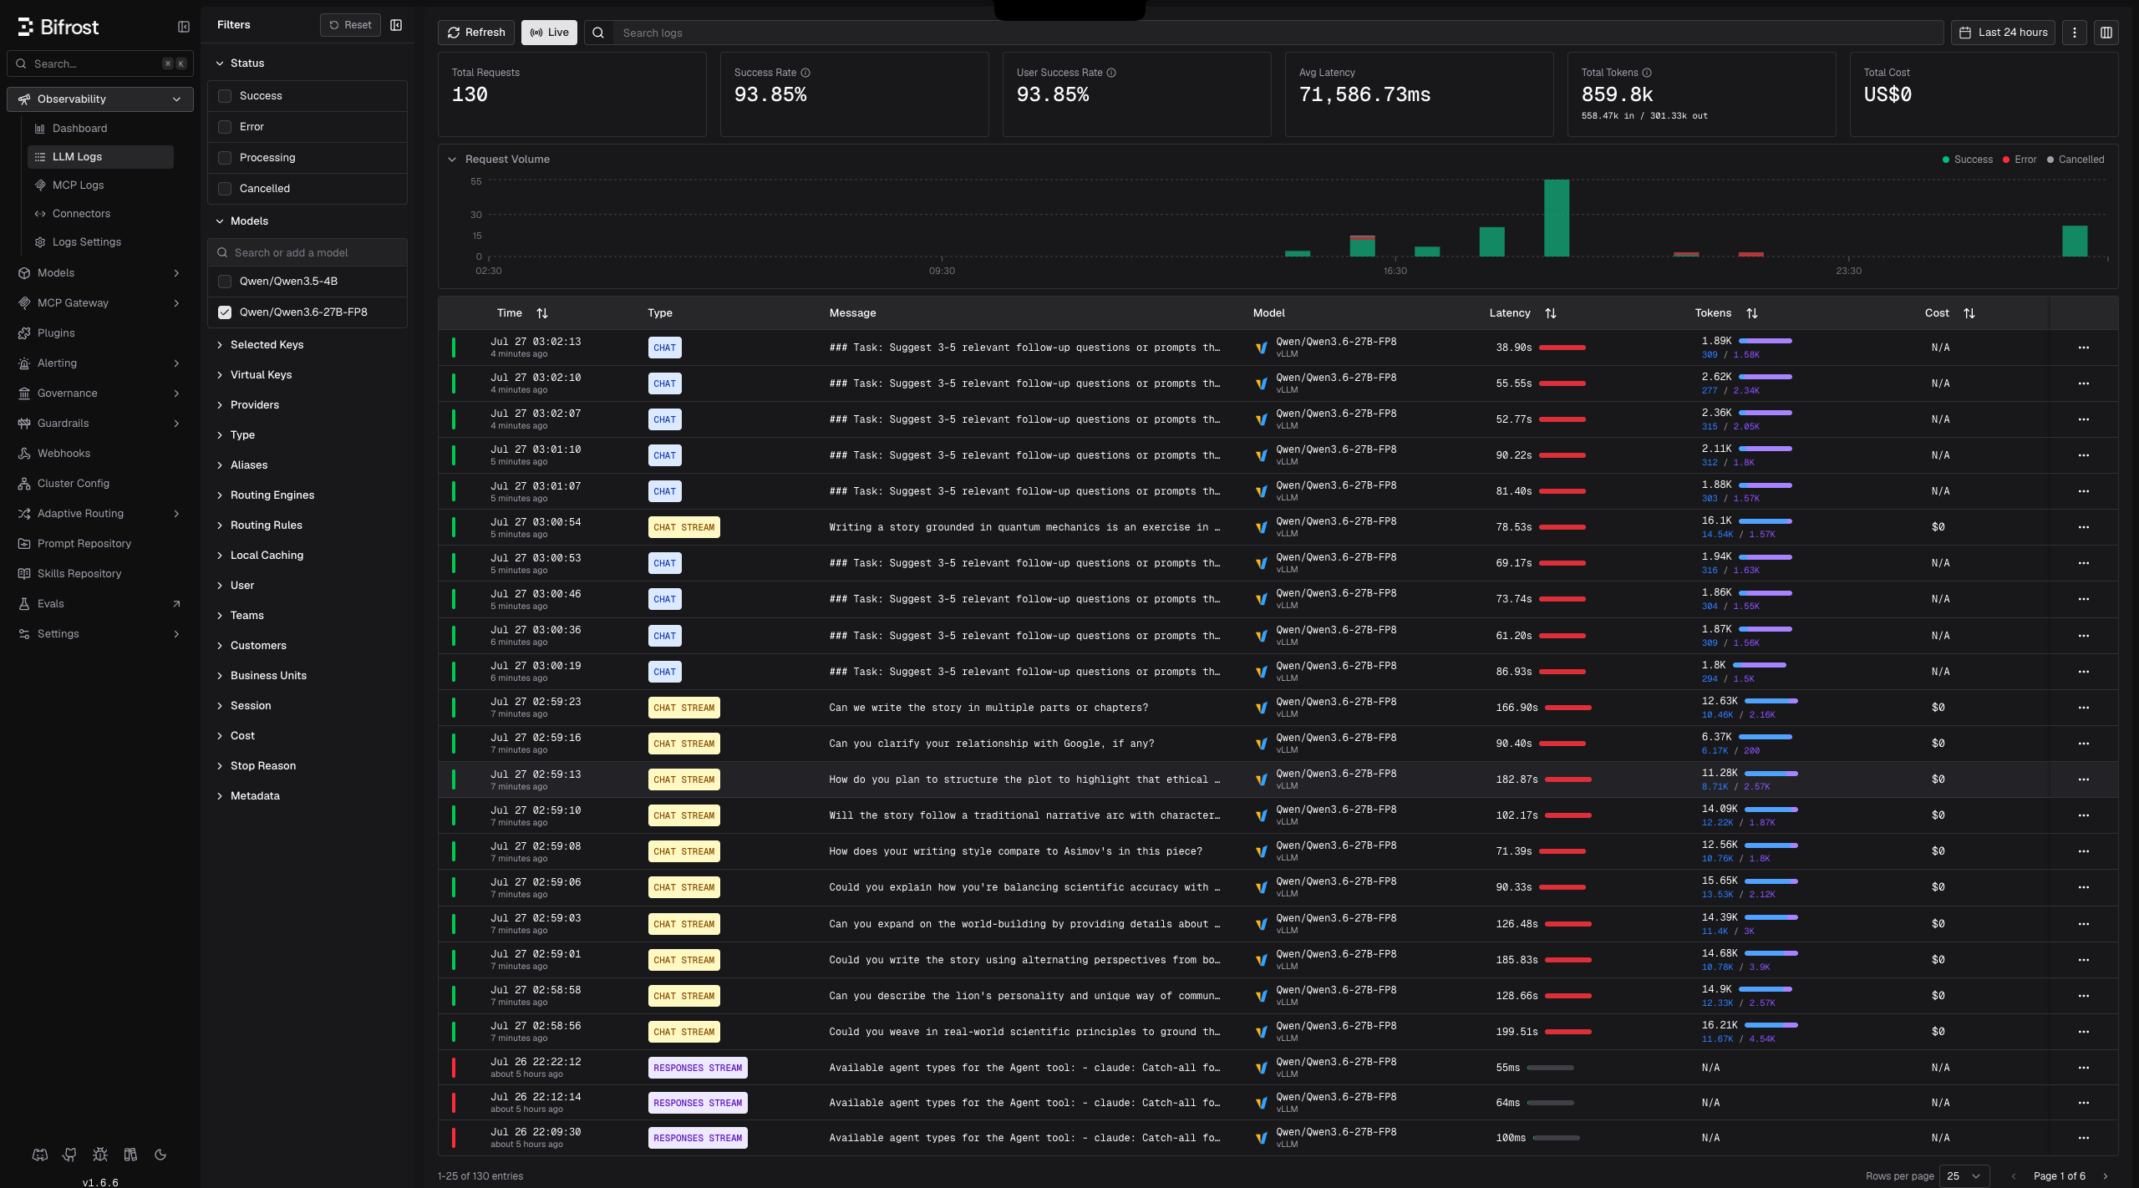
Task: Click the Search logs input field
Action: point(1278,33)
